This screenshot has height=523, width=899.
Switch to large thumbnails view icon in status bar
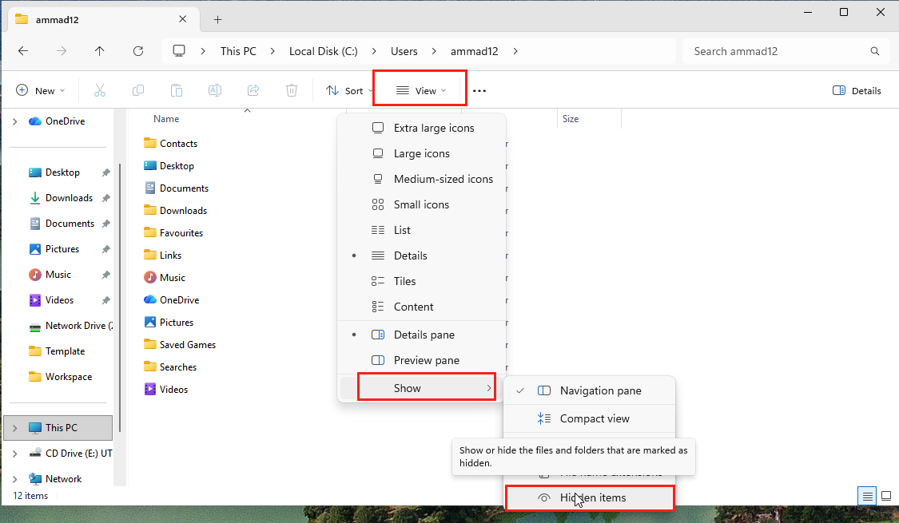click(885, 496)
